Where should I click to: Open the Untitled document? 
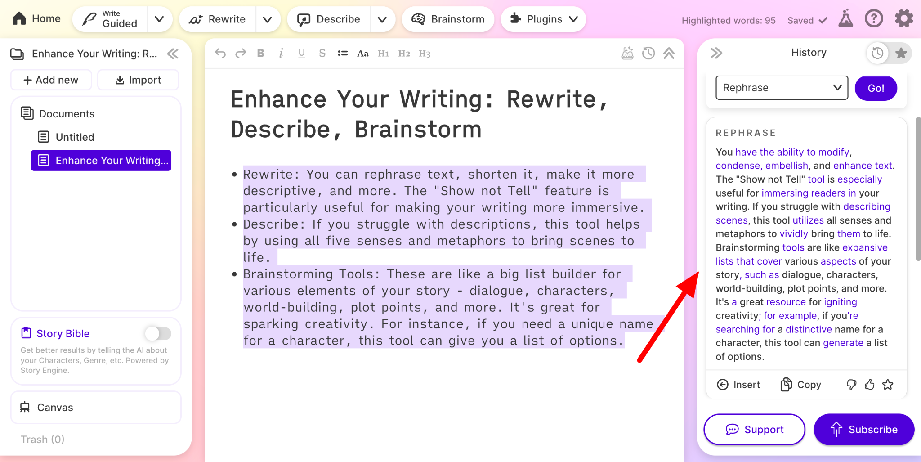[x=66, y=137]
